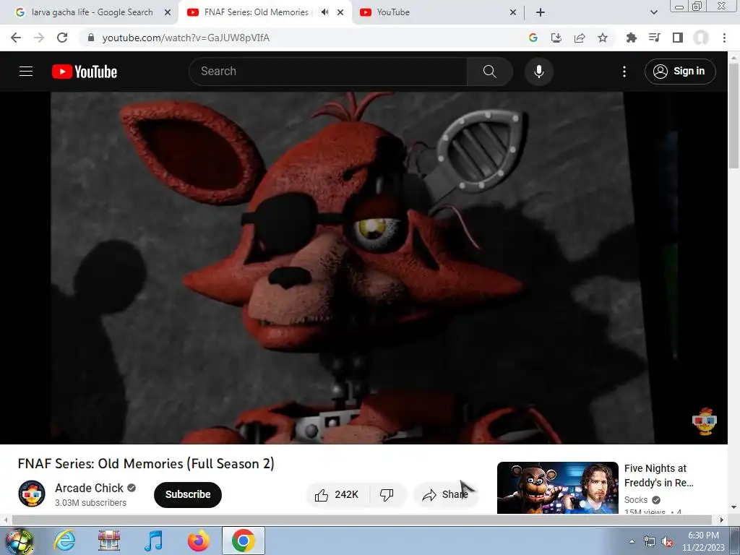
Task: Dislike the video with thumbs down
Action: (387, 494)
